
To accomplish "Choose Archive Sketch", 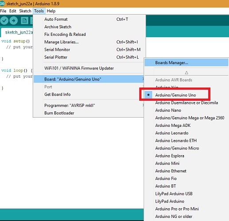I will click(89, 27).
